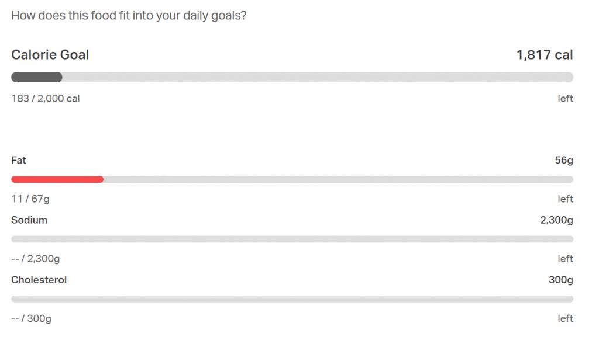This screenshot has width=599, height=344.
Task: Click "left" text under the calorie bar
Action: [565, 99]
